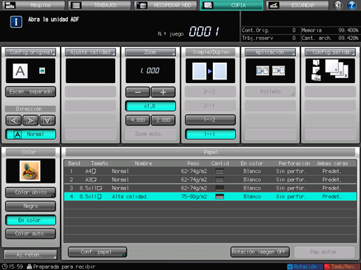
Task: Select the 1->2 duplex mode
Action: [x=210, y=120]
